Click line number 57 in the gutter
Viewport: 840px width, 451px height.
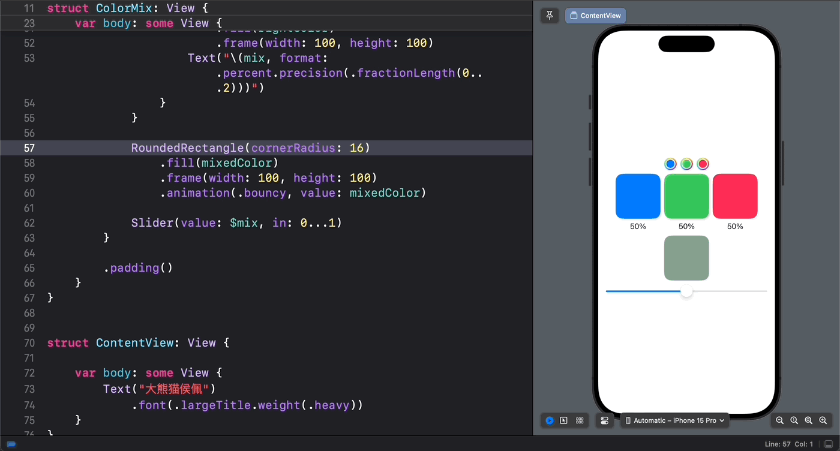point(29,148)
